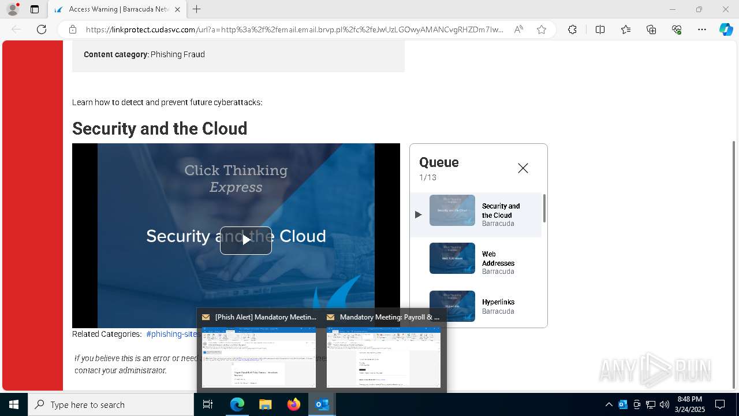Screen dimensions: 739x416
Task: Toggle the split screen view icon
Action: click(600, 29)
